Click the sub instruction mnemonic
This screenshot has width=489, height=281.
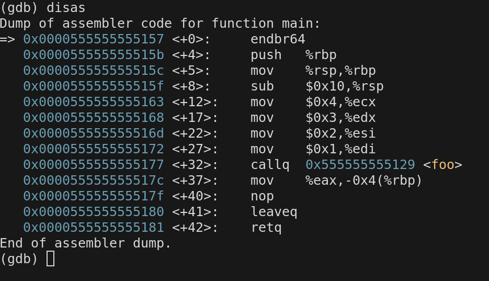click(x=263, y=86)
